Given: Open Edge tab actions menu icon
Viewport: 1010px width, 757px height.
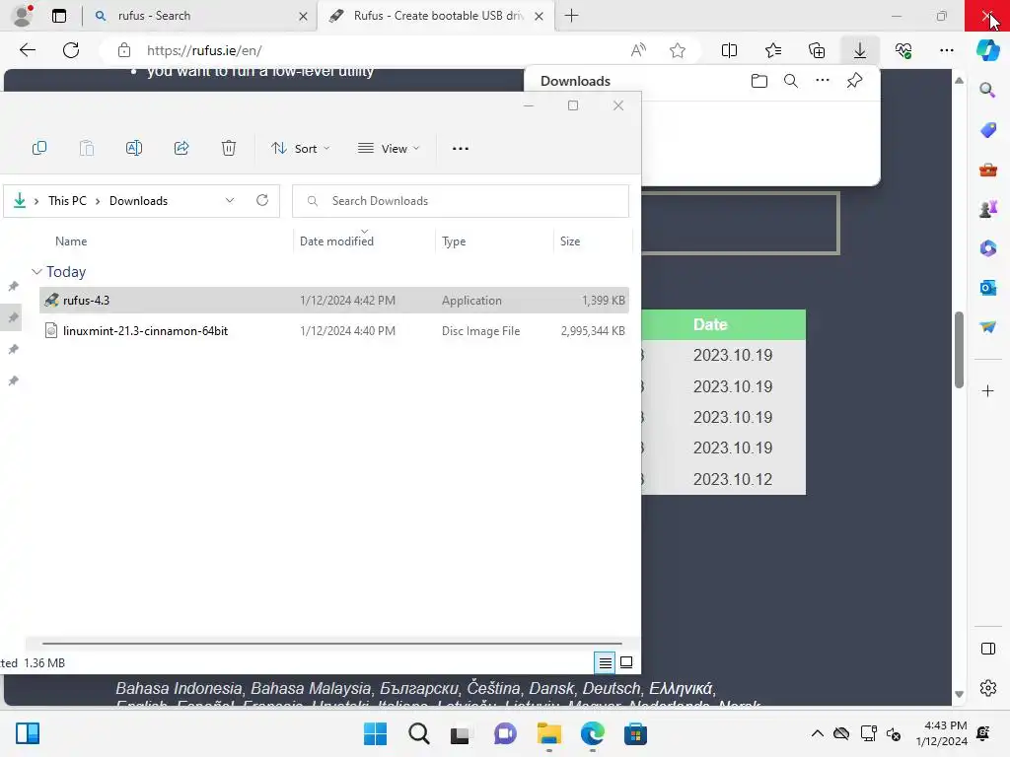Looking at the screenshot, I should (58, 16).
